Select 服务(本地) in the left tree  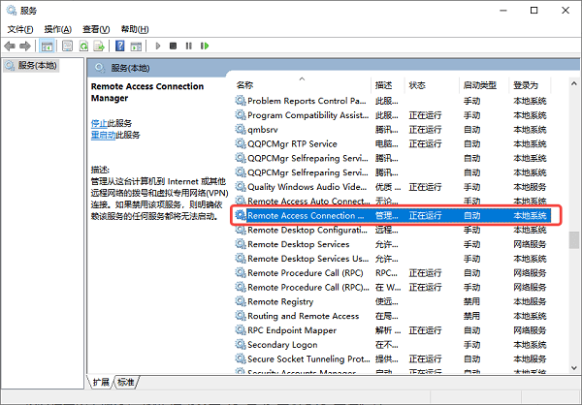[x=31, y=66]
